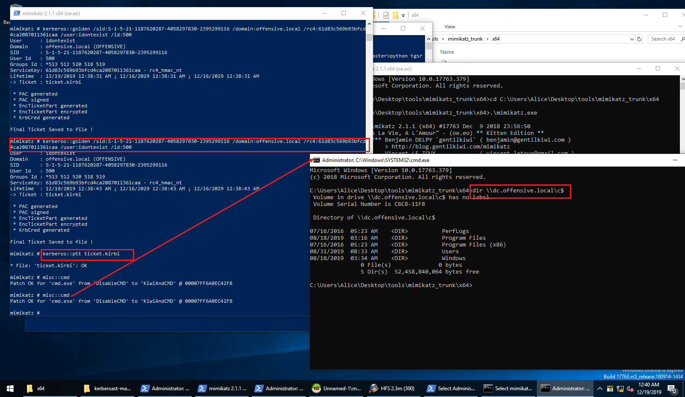Screen dimensions: 685x397
Task: Activate the Administrator cmd-icon taskbar button
Action: point(565,388)
